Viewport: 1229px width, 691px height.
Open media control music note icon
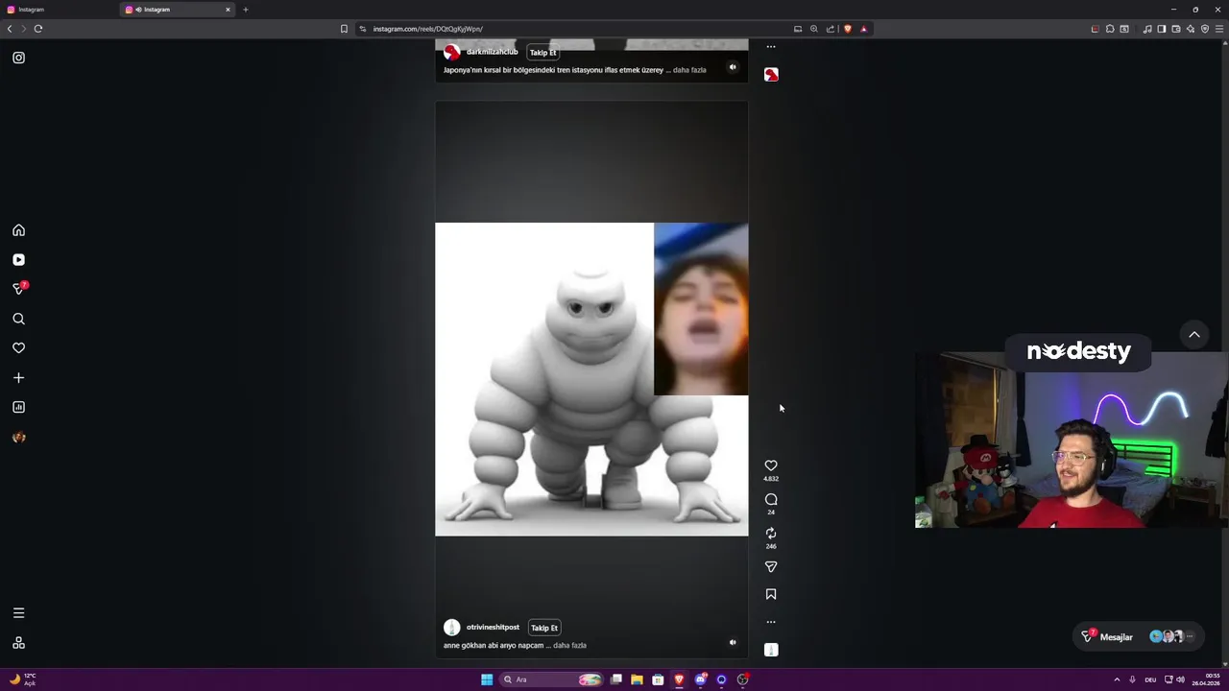(x=1147, y=29)
